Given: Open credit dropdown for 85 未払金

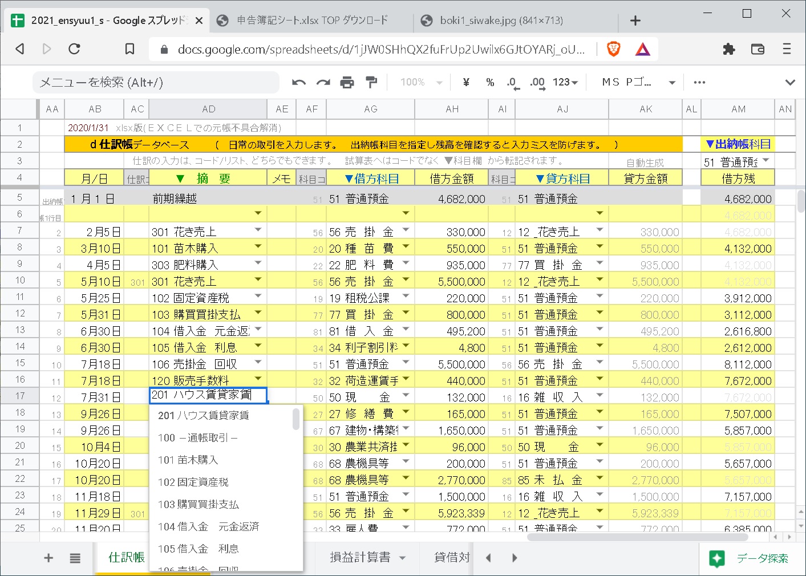Looking at the screenshot, I should 600,478.
